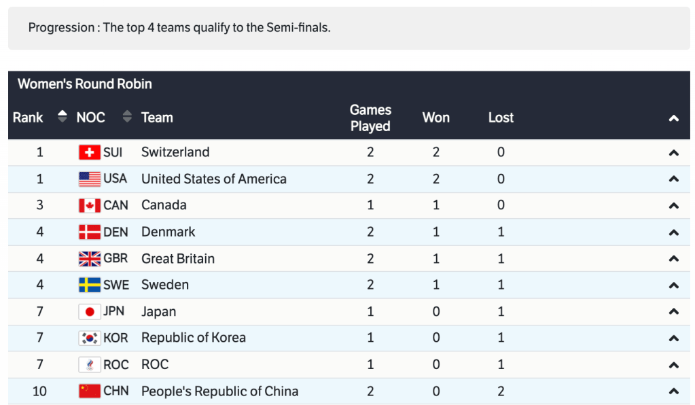
Task: Click the Japan flag icon
Action: (x=89, y=312)
